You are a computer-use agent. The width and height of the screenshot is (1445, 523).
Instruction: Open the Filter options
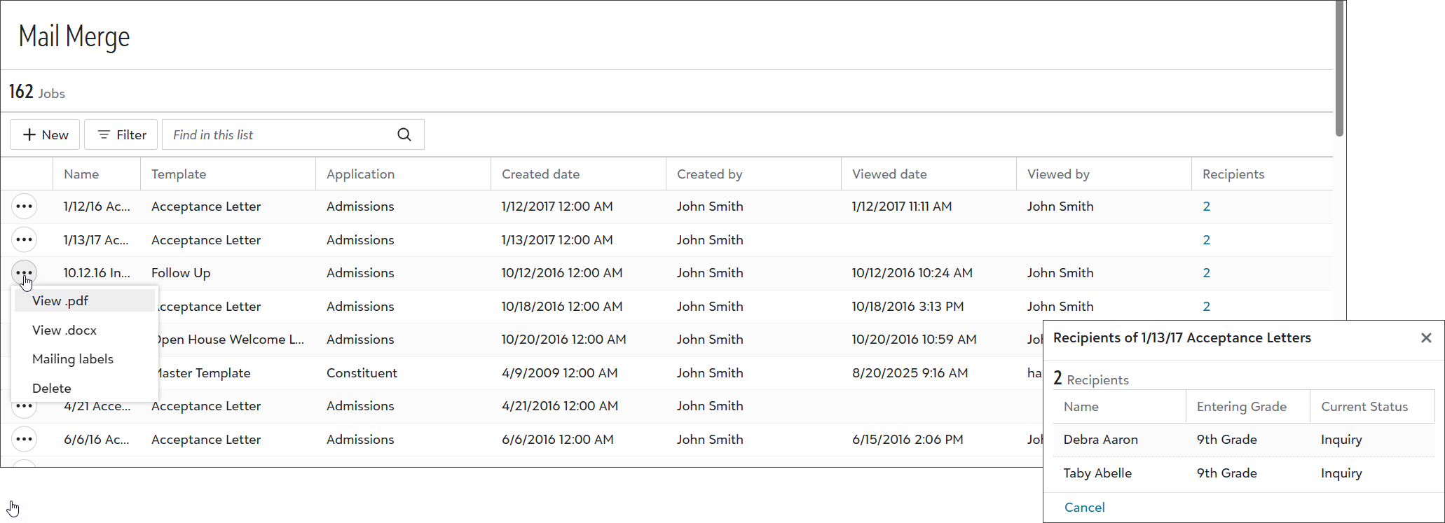tap(121, 134)
